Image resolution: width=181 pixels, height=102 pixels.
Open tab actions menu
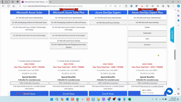click(x=18, y=2)
